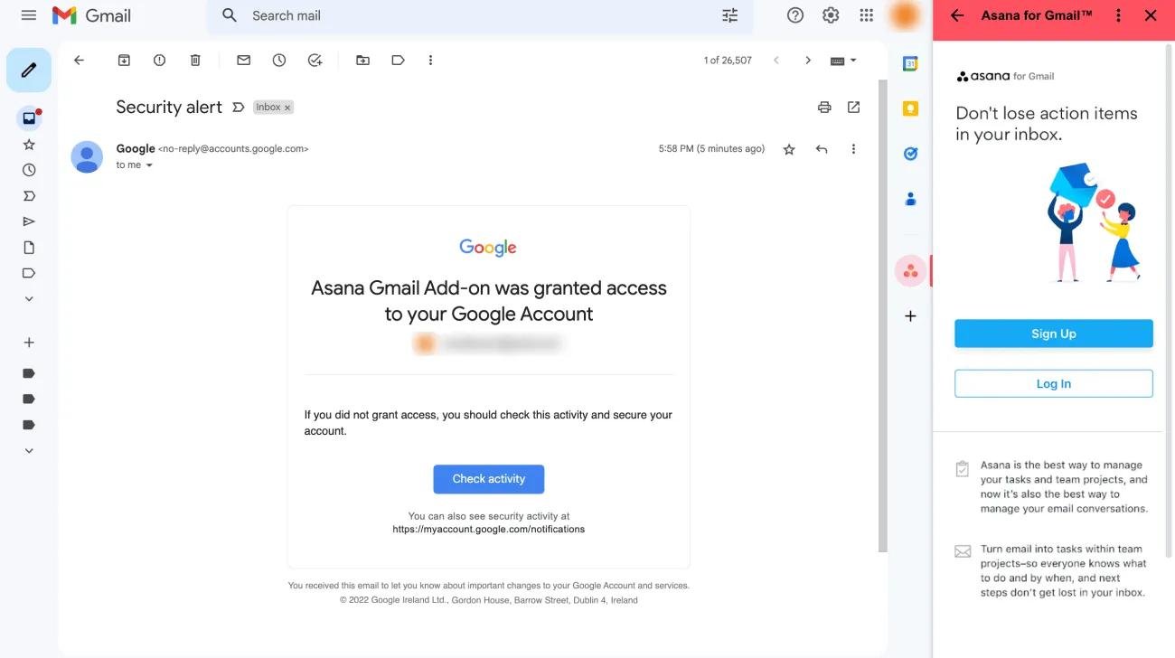
Task: Star the email from Google
Action: pos(789,149)
